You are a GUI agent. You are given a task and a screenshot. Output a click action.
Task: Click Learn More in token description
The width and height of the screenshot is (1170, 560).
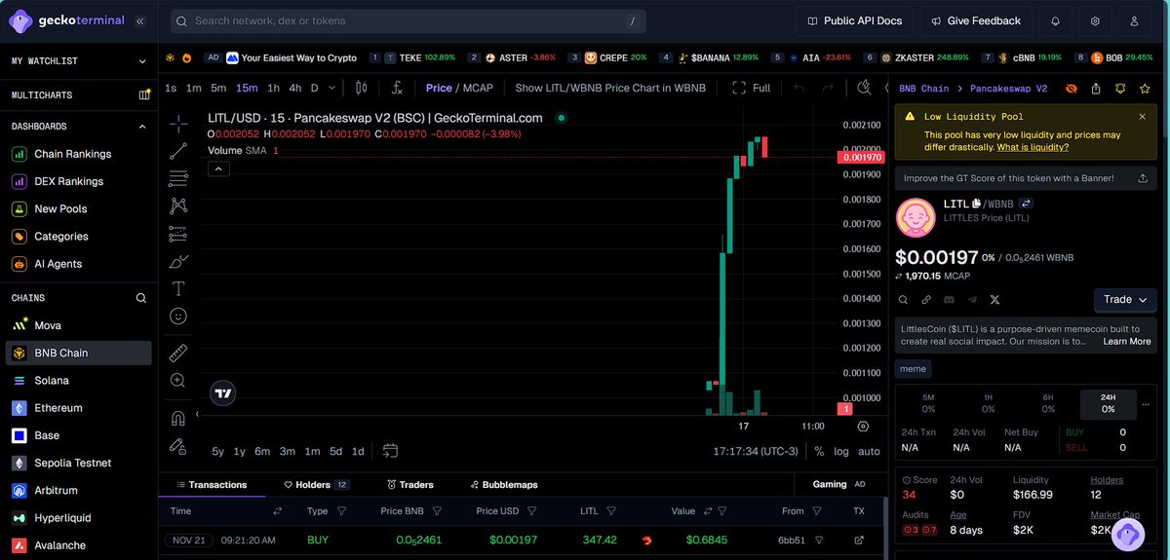click(1126, 342)
